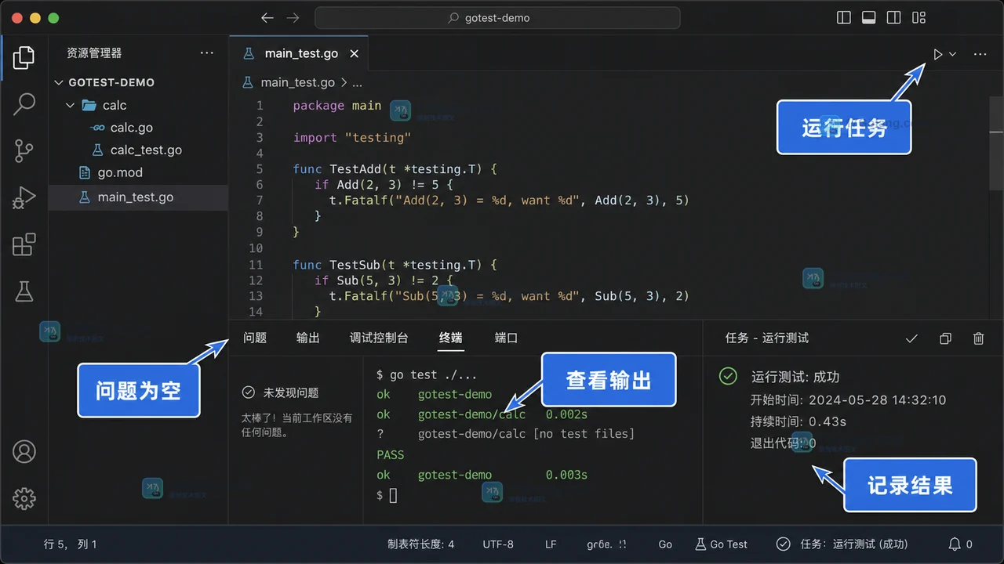Click the 开始时间 2024-05-28 14:32:10 value

[877, 400]
